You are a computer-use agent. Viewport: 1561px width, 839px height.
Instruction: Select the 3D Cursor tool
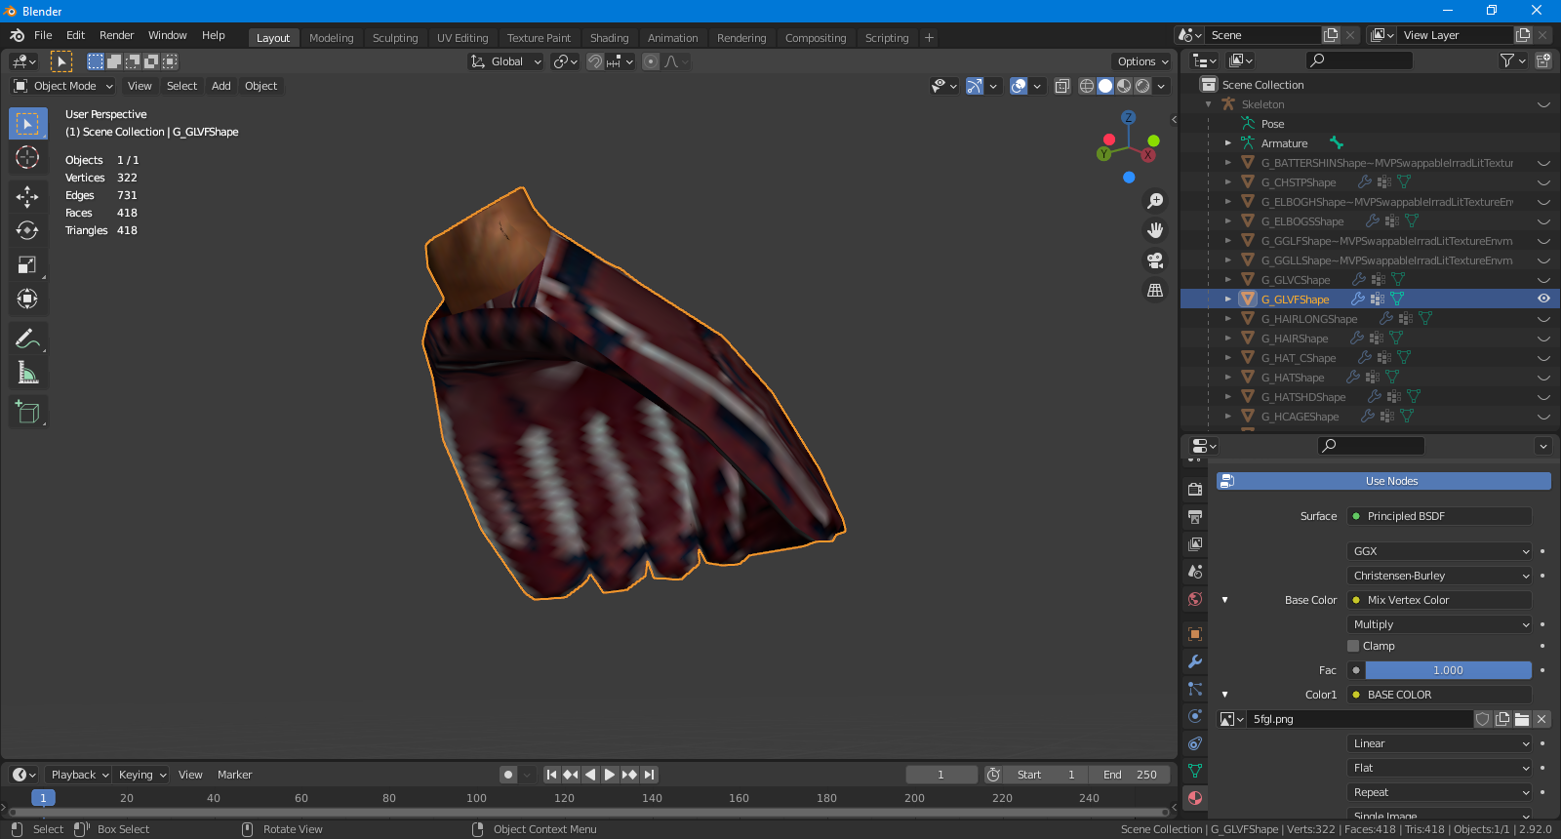click(27, 157)
